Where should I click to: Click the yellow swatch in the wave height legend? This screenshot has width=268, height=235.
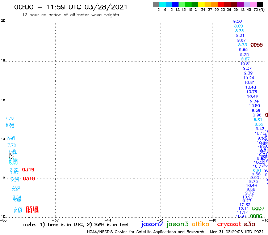[201, 4]
